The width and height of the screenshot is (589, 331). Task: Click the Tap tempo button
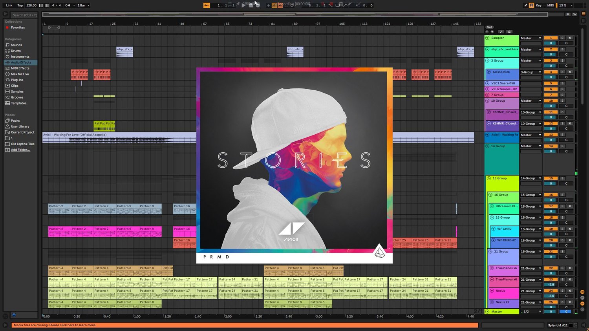point(20,5)
